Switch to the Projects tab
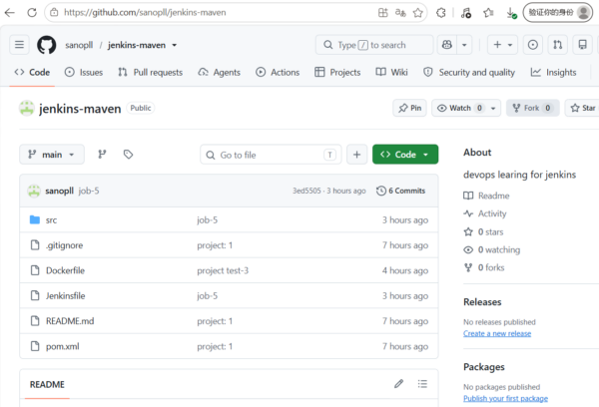599x407 pixels. (337, 72)
